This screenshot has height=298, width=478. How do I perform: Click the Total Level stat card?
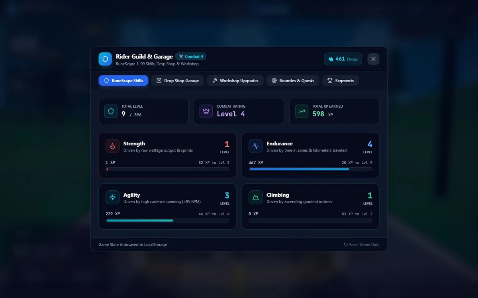click(143, 111)
